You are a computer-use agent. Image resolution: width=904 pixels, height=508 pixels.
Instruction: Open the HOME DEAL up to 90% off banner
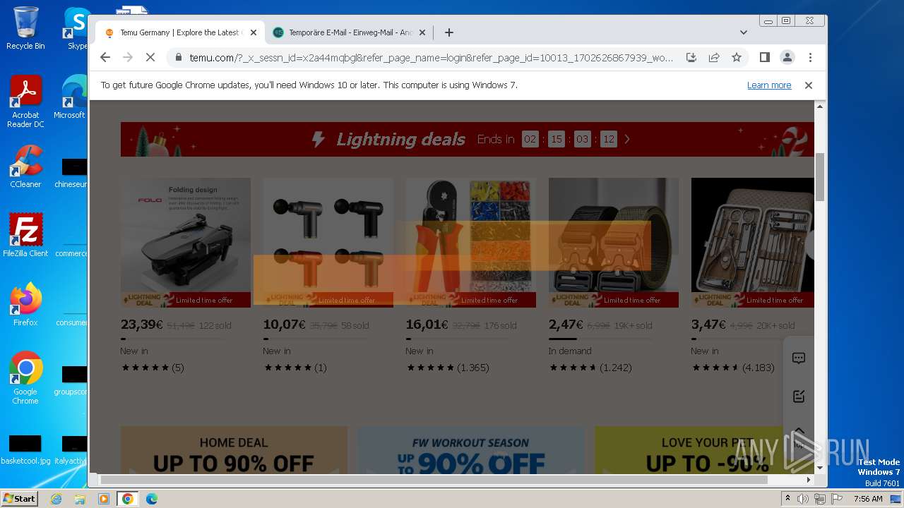click(x=234, y=450)
